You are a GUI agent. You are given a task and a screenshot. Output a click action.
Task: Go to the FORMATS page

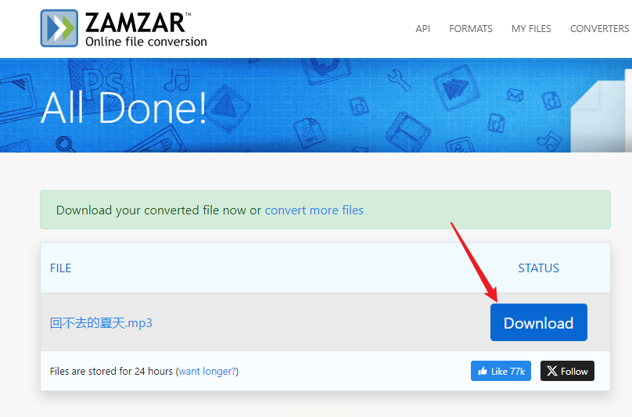(x=471, y=29)
